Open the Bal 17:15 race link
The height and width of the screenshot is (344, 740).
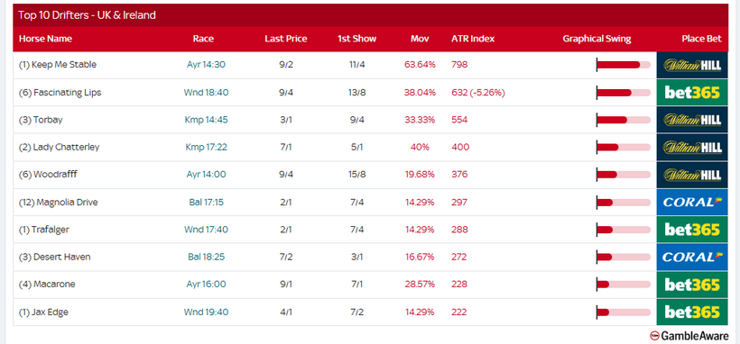coord(207,202)
